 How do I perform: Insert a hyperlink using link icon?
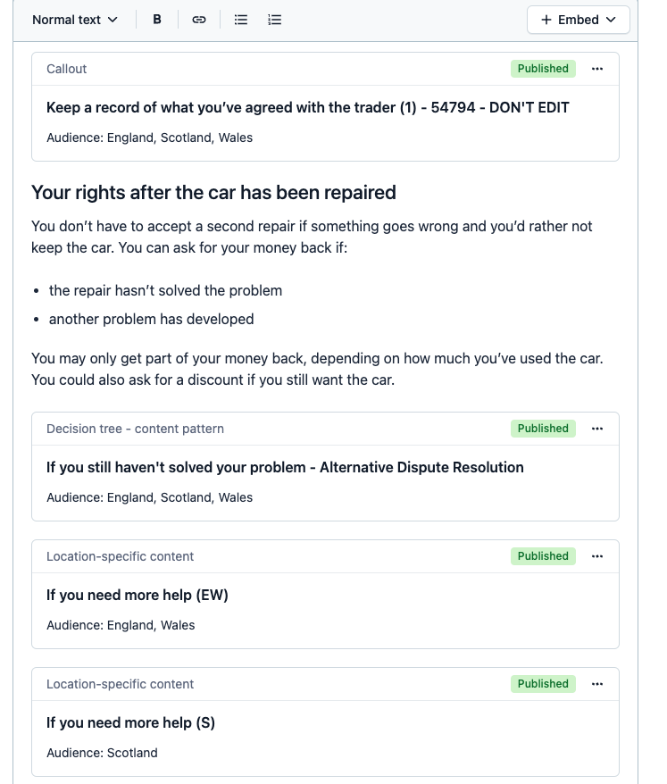[x=199, y=20]
